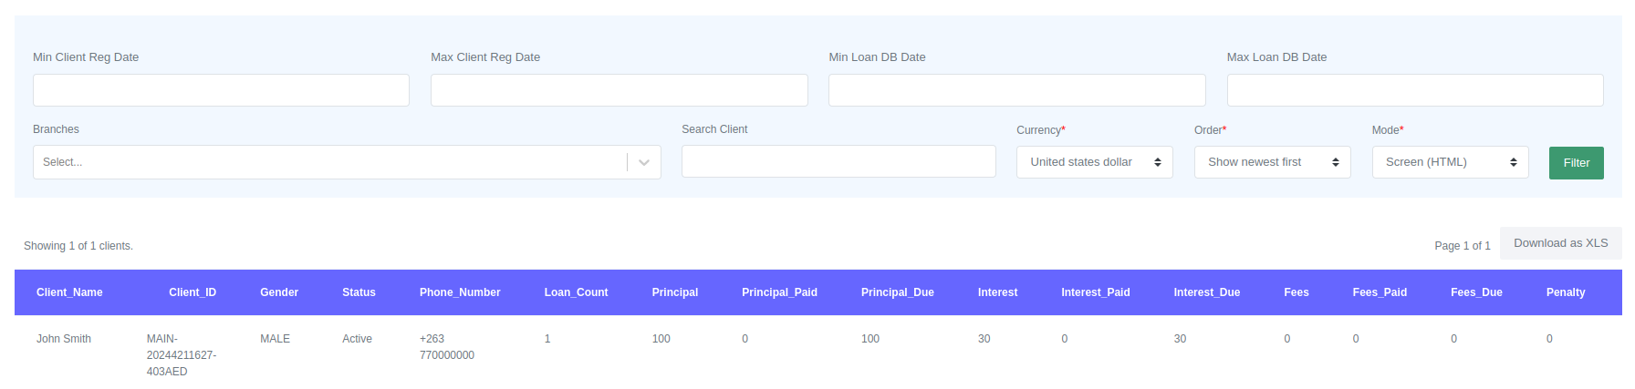
Task: Open the Branches select dropdown
Action: (x=328, y=162)
